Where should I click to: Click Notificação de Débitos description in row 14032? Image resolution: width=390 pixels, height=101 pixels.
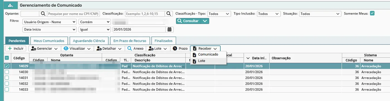159,84
